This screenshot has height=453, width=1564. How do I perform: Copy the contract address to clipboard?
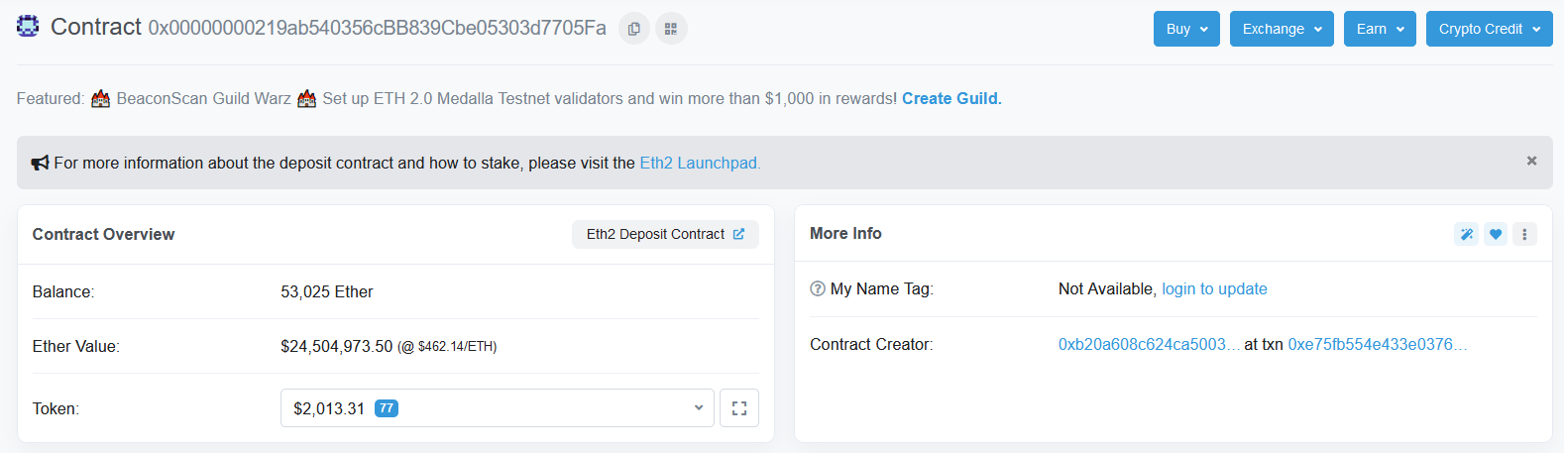634,29
